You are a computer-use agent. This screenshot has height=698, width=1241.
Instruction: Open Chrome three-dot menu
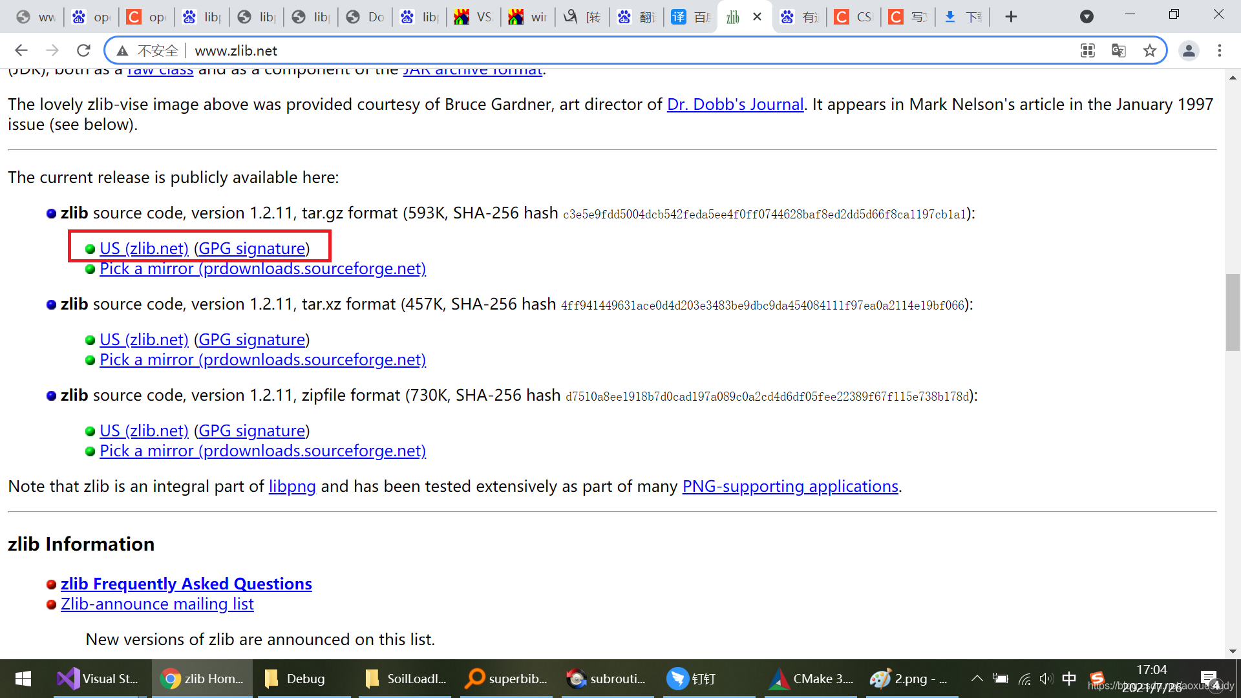pyautogui.click(x=1219, y=50)
